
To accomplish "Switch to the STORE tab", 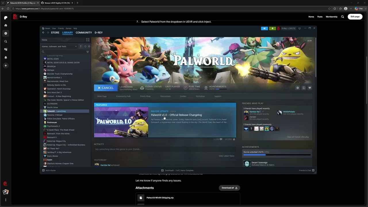I will (55, 32).
